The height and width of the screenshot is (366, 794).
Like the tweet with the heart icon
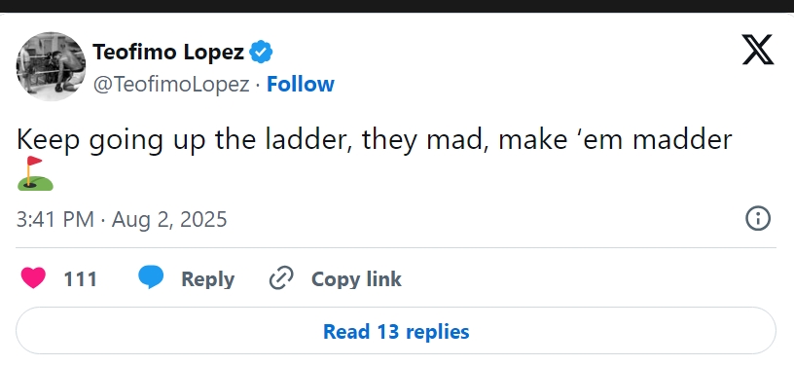[33, 278]
